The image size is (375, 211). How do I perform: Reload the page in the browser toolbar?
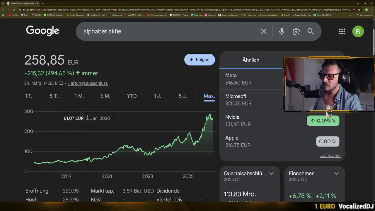point(13,10)
